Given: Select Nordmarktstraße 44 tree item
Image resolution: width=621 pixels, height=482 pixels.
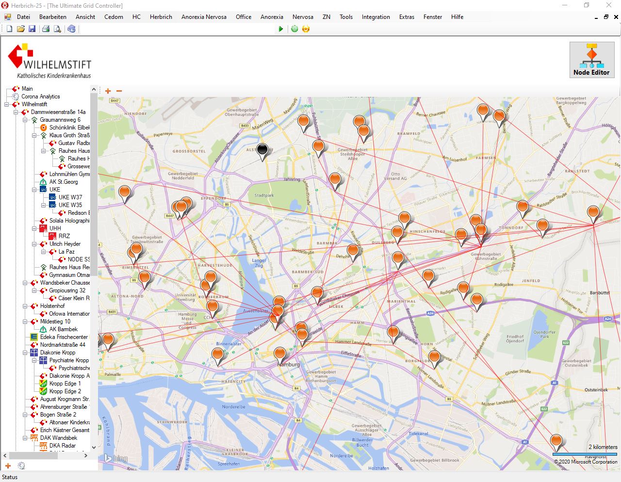Looking at the screenshot, I should click(x=63, y=345).
